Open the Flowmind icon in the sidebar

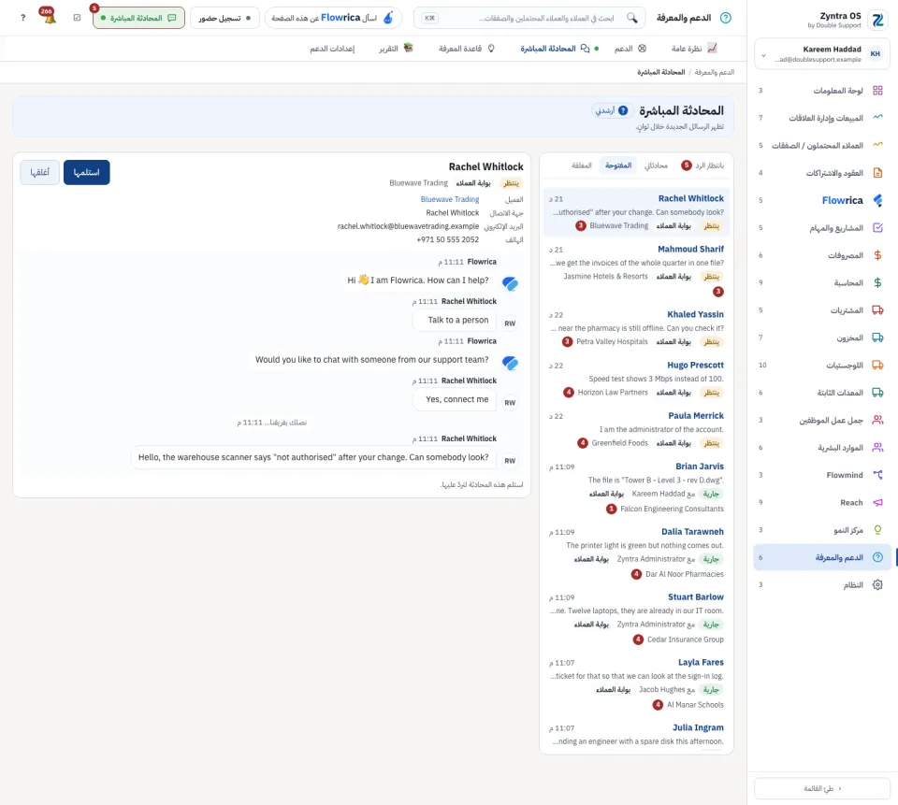pyautogui.click(x=877, y=475)
